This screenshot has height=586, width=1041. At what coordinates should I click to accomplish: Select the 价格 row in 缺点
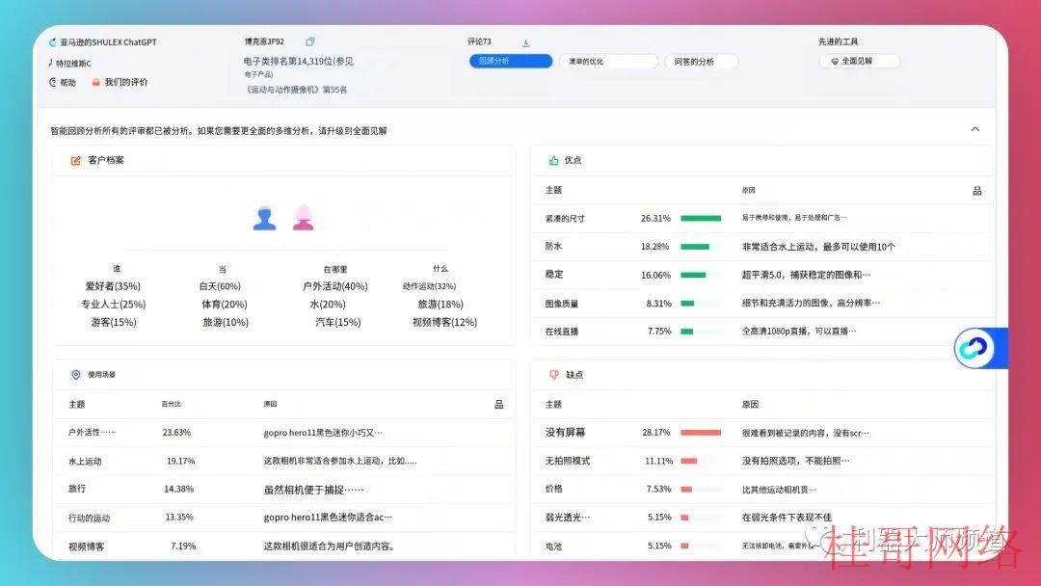[761, 489]
